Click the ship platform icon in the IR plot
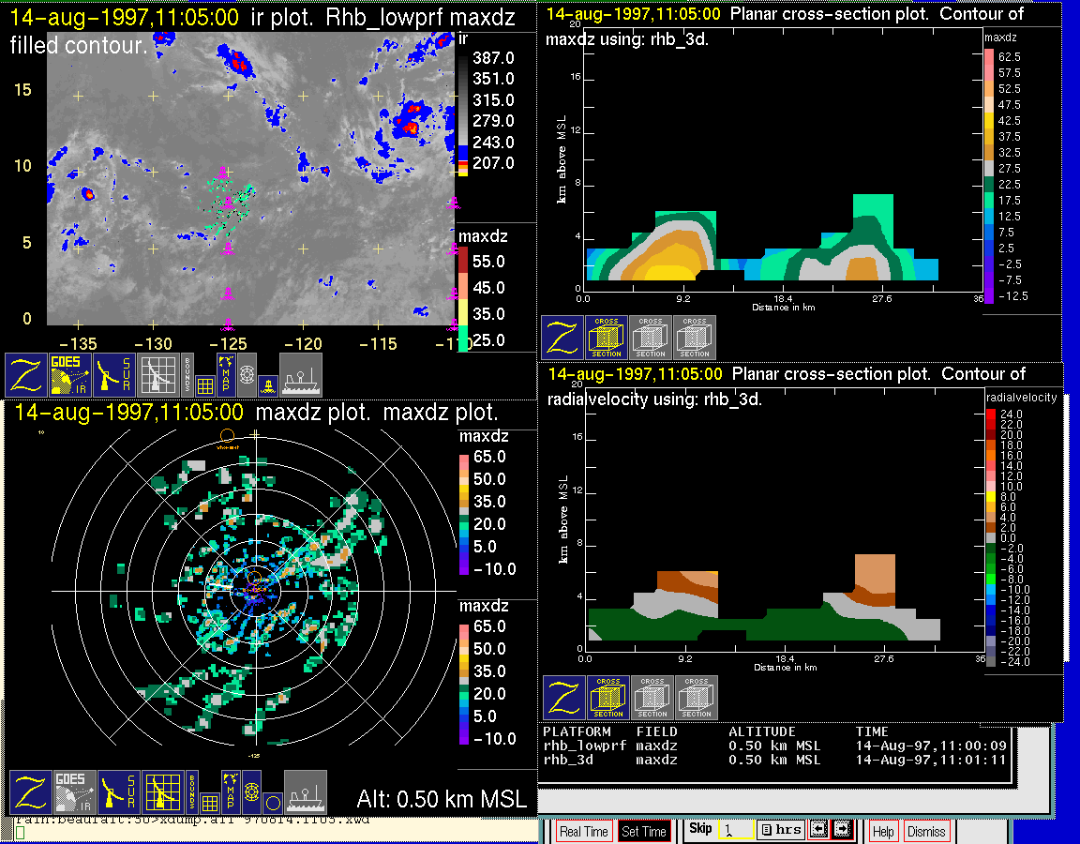Viewport: 1080px width, 844px height. coord(301,375)
